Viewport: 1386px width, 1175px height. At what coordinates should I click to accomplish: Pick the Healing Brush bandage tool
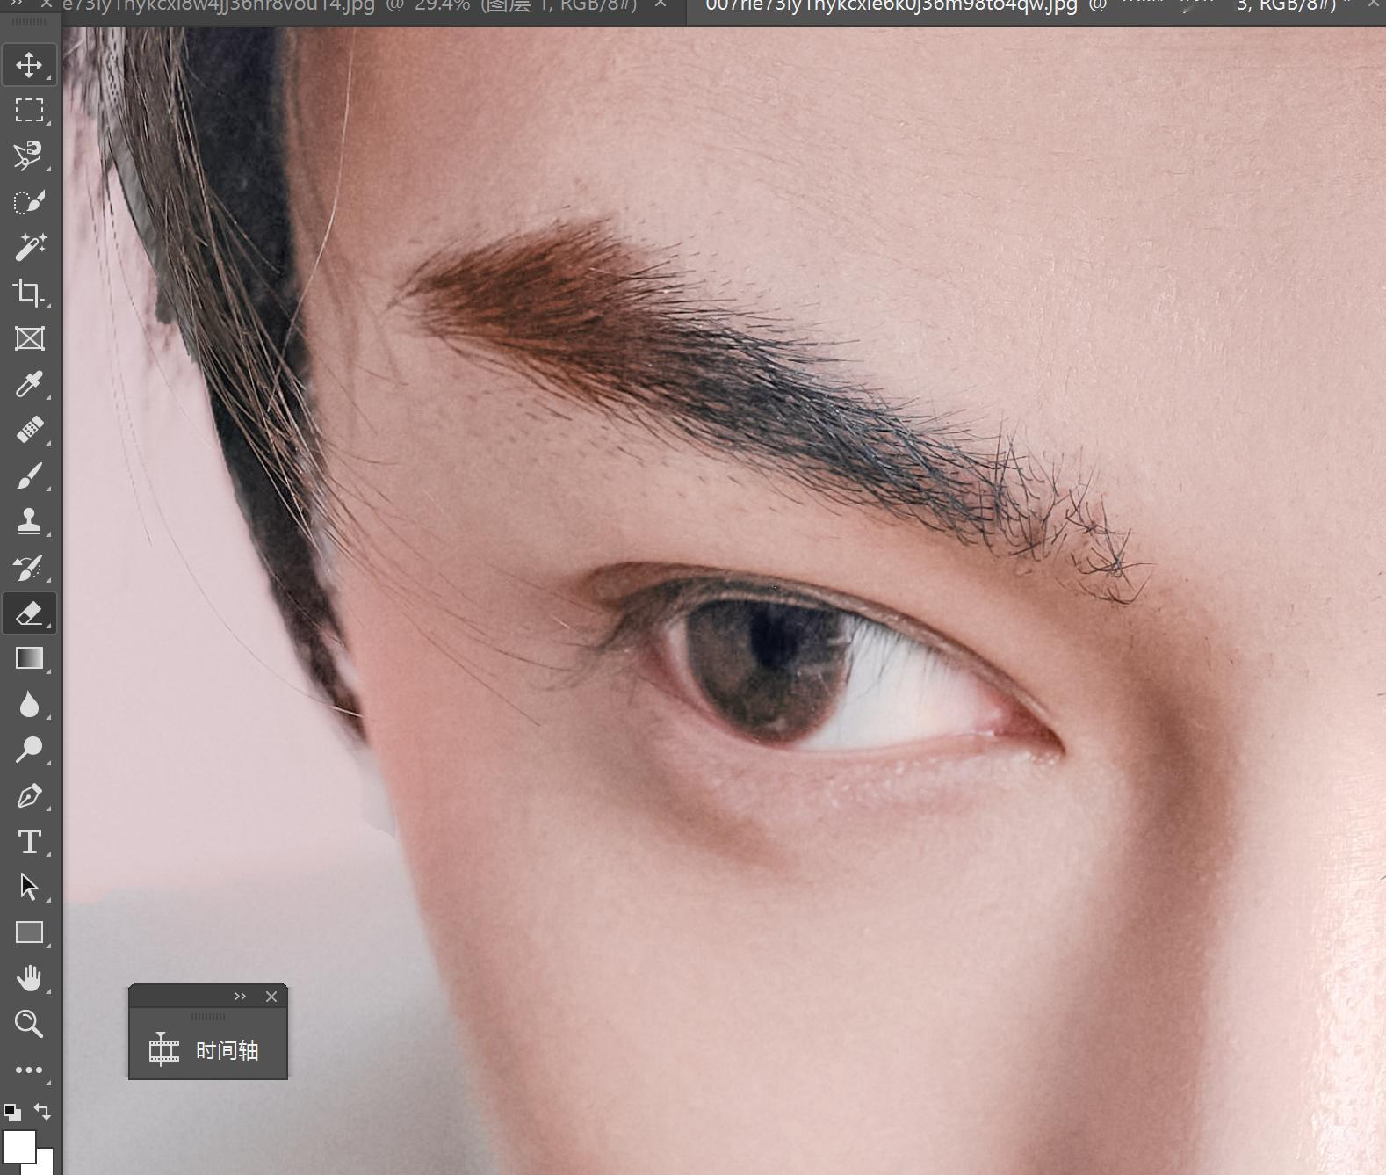(x=29, y=430)
